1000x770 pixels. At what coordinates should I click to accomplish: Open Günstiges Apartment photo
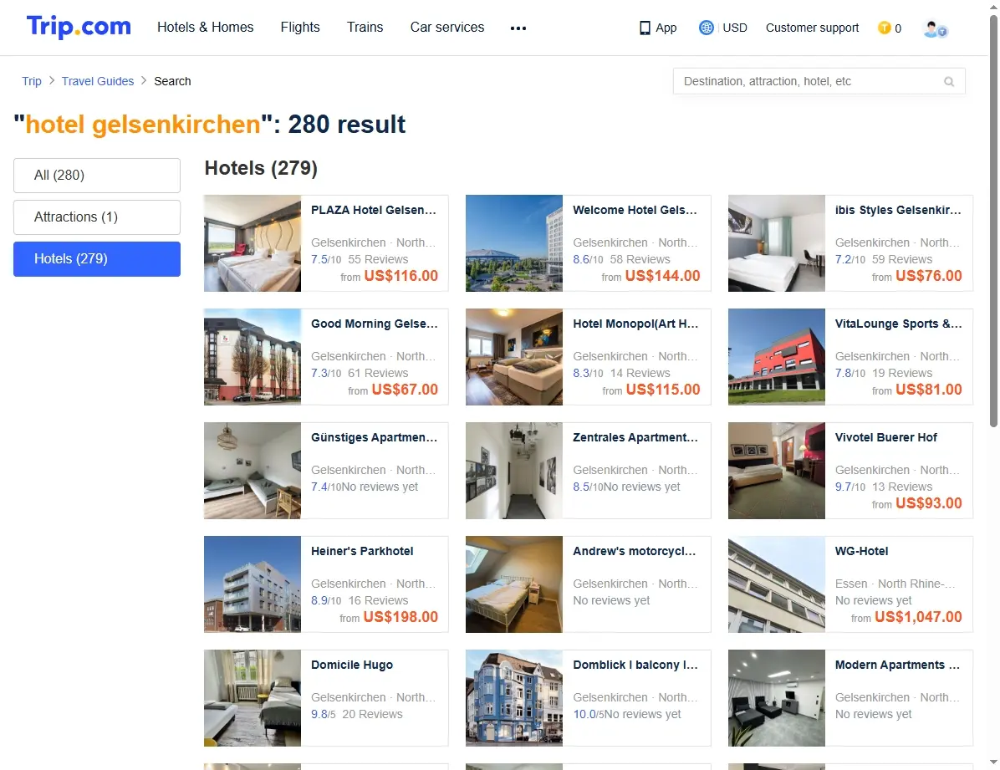[253, 470]
